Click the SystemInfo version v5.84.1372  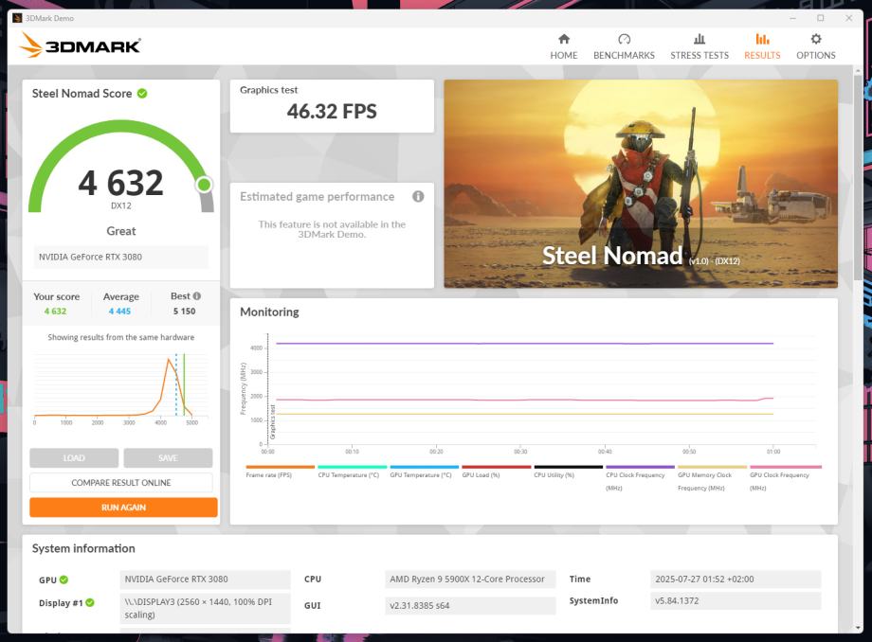[736, 600]
